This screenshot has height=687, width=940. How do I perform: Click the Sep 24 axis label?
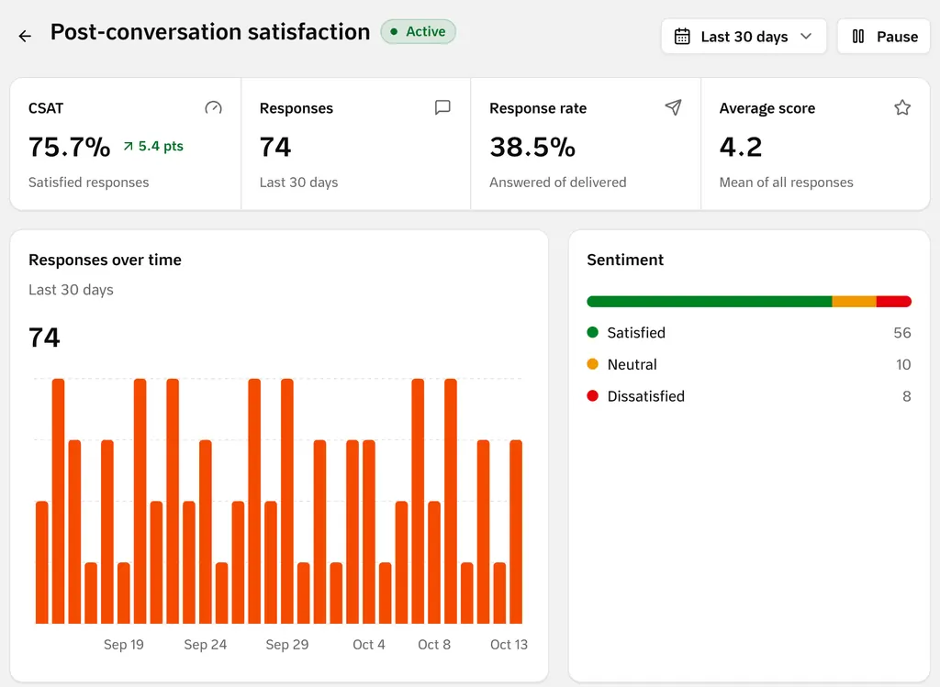pos(205,645)
